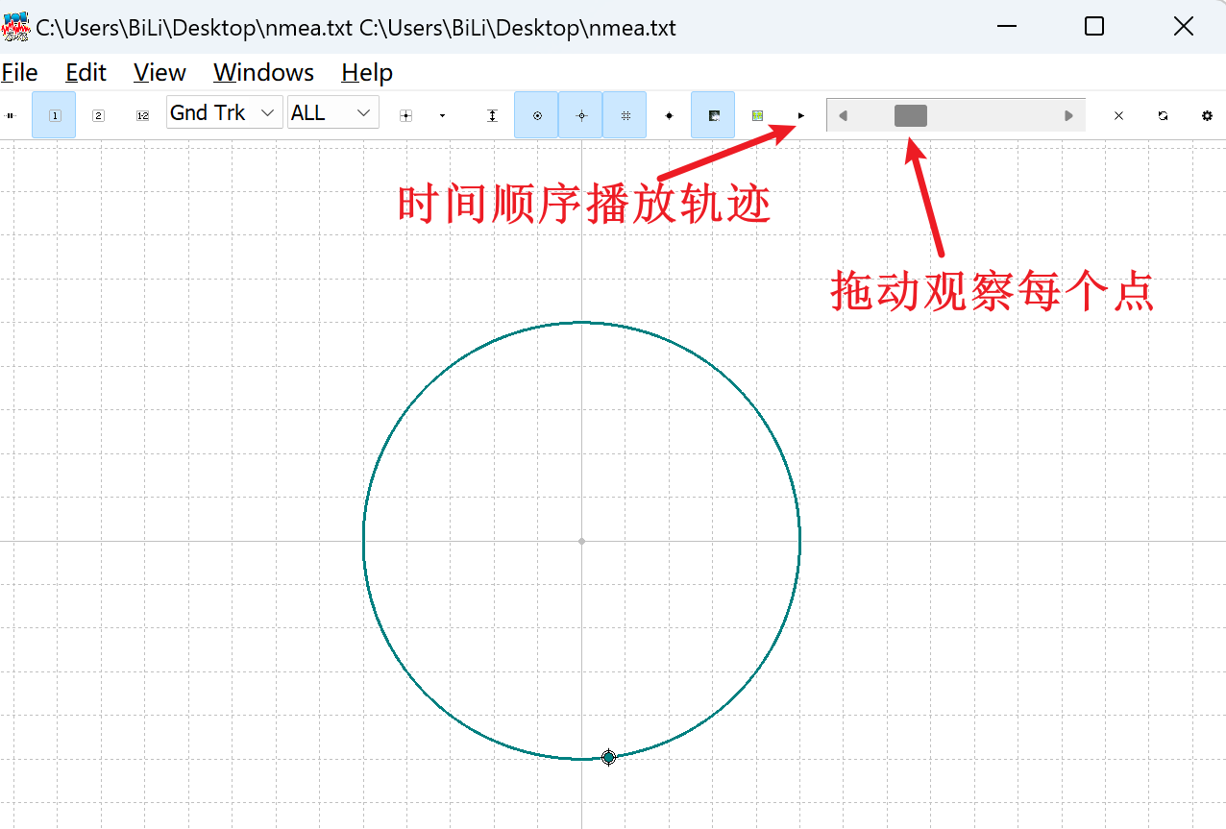Open the File menu
The image size is (1226, 829).
[19, 72]
